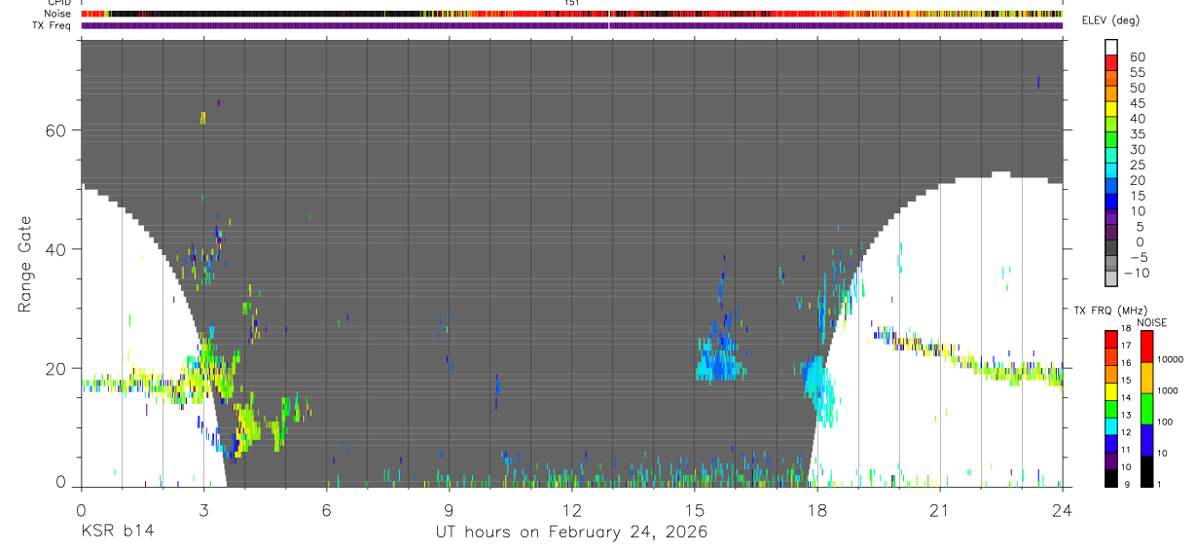The image size is (1195, 552).
Task: Click the multicolored Noise strip above the plot
Action: [x=571, y=14]
